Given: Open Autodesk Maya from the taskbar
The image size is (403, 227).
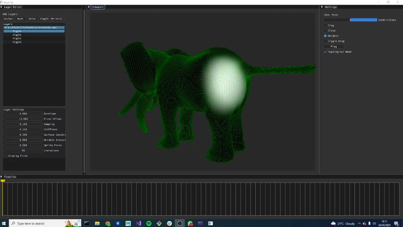Looking at the screenshot, I should pyautogui.click(x=128, y=224).
